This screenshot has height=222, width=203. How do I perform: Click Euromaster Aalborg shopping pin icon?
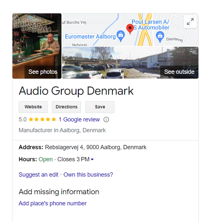121,36
